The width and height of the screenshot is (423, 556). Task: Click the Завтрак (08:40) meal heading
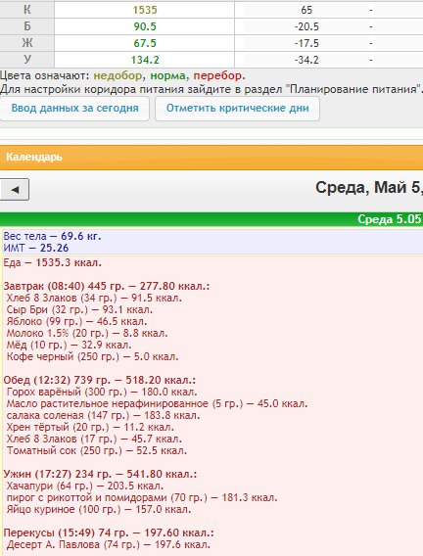[x=107, y=286]
